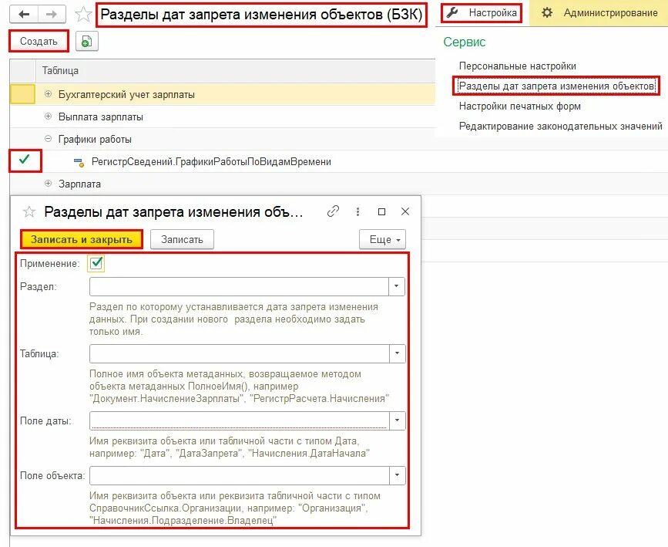Add main window to favorites with star
The height and width of the screenshot is (547, 668).
82,15
